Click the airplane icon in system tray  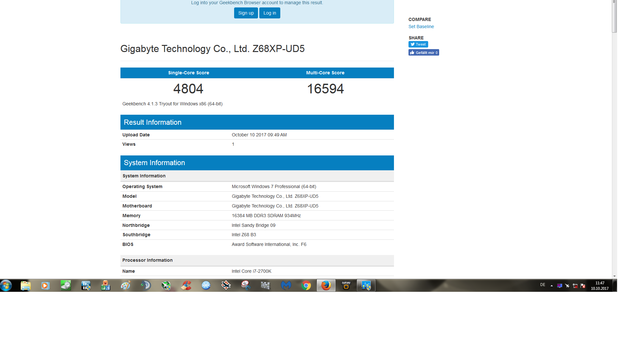pos(567,286)
